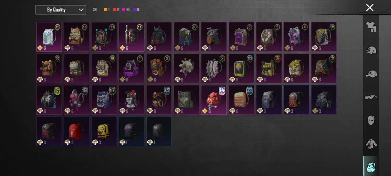The height and width of the screenshot is (176, 391).
Task: Close the inventory screen with X
Action: [370, 8]
